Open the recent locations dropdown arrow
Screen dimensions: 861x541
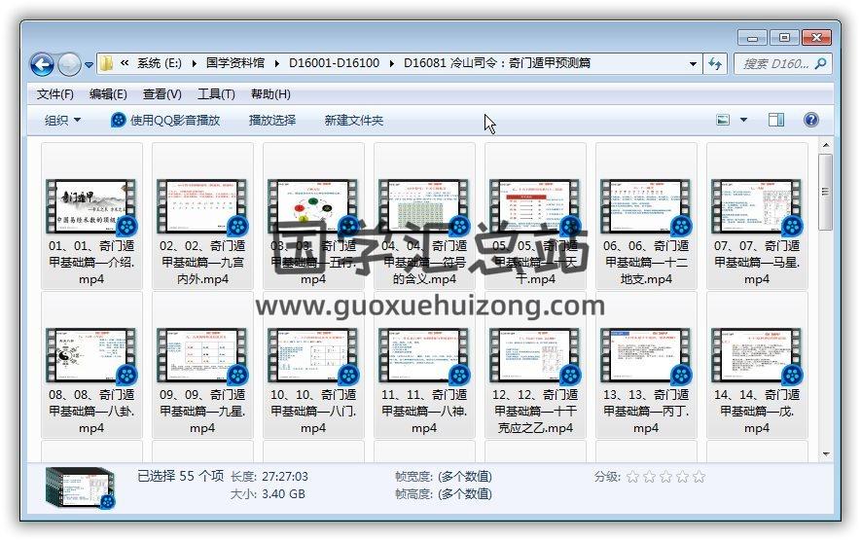(x=89, y=65)
